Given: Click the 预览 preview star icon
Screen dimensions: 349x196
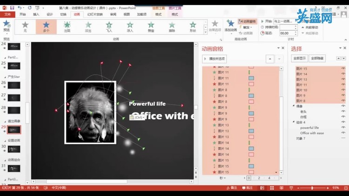Looking at the screenshot, I should (x=7, y=24).
